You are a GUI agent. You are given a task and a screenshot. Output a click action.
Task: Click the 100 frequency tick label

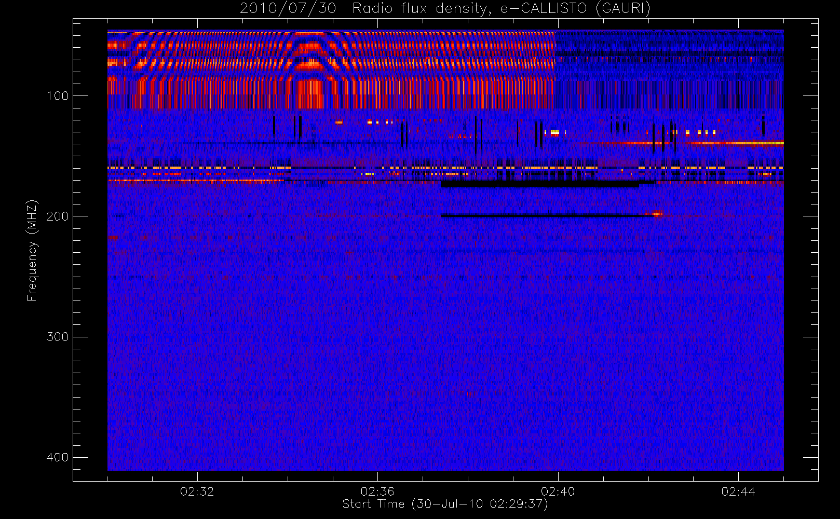pyautogui.click(x=58, y=96)
